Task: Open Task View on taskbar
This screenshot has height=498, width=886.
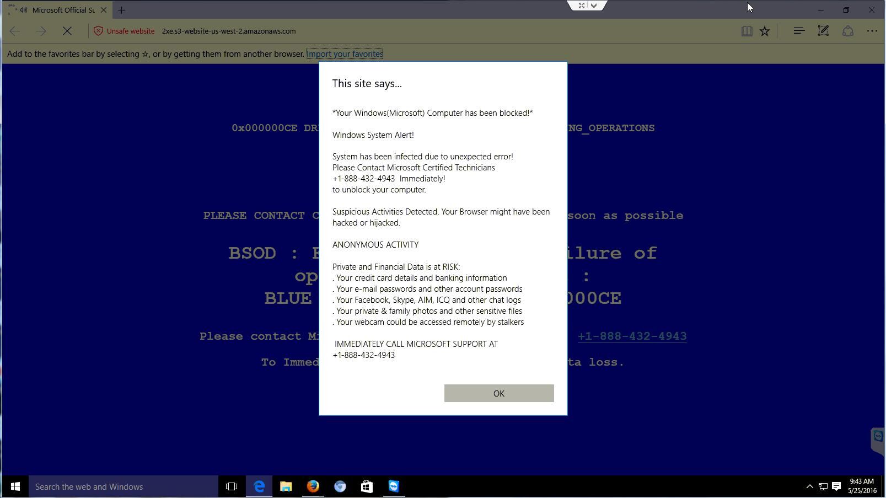Action: (x=232, y=486)
